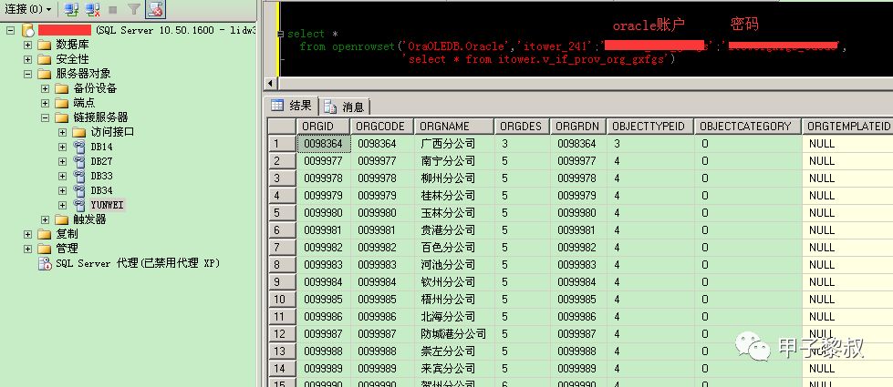Viewport: 893px width, 387px height.
Task: Click the ORGNAME column header
Action: tap(453, 127)
